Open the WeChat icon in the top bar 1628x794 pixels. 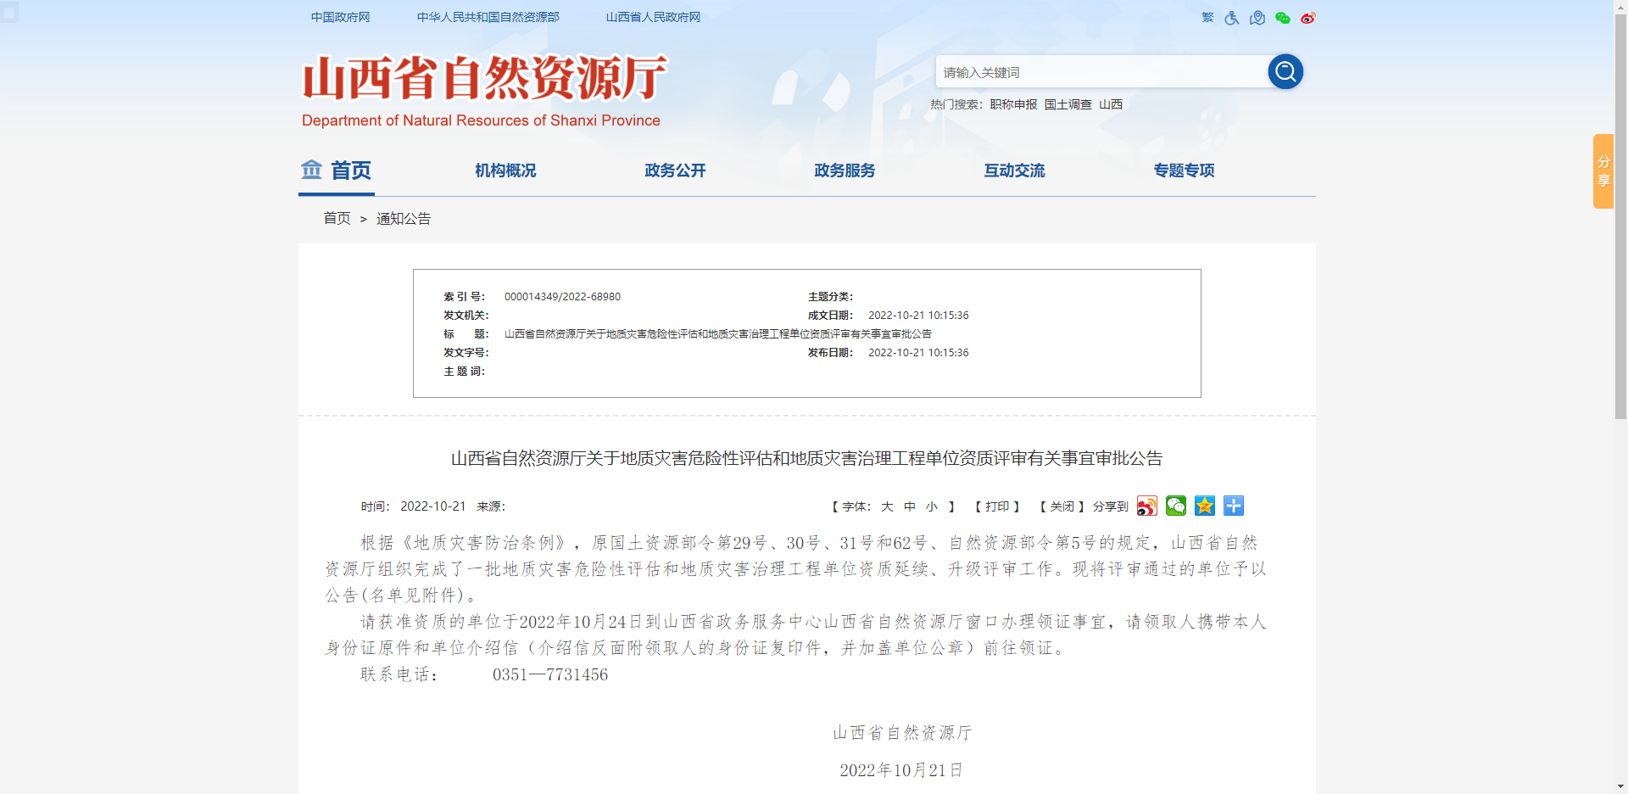pyautogui.click(x=1282, y=17)
